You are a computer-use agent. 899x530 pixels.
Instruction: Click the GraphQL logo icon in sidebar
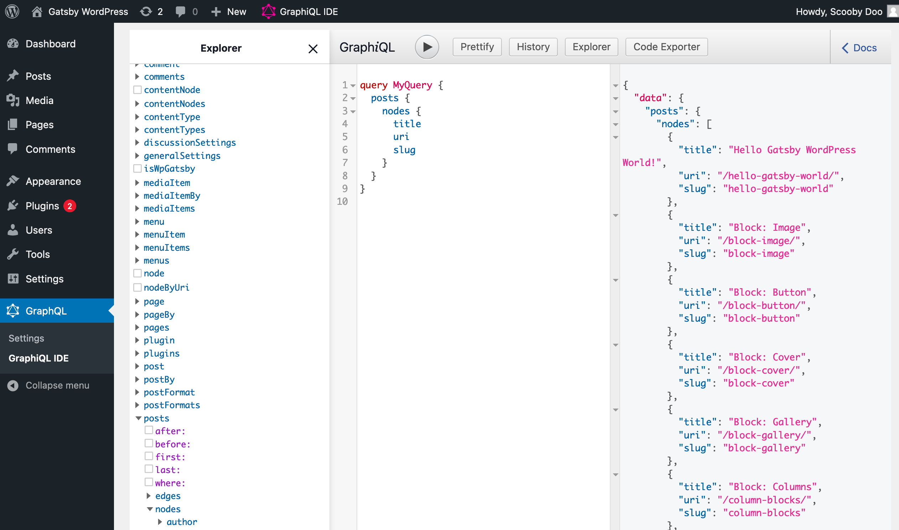[13, 310]
